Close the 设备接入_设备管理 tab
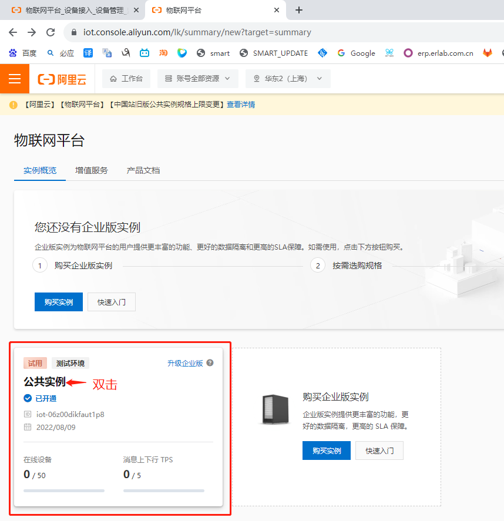This screenshot has width=504, height=521. pyautogui.click(x=136, y=11)
